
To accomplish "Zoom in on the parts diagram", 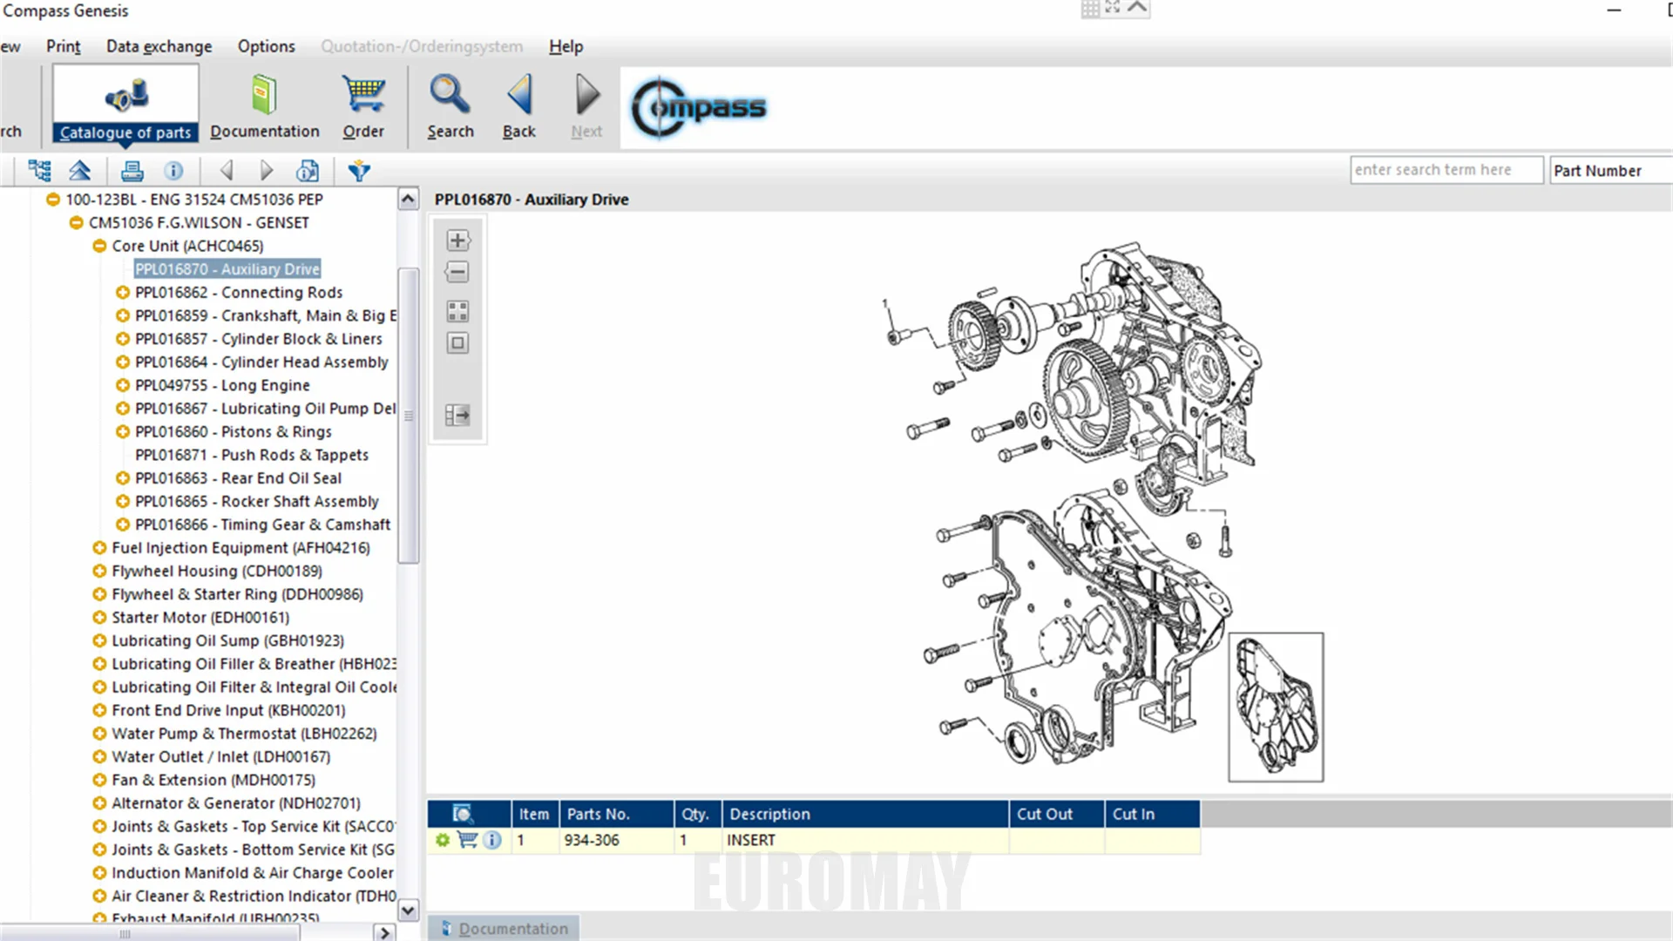I will (457, 240).
